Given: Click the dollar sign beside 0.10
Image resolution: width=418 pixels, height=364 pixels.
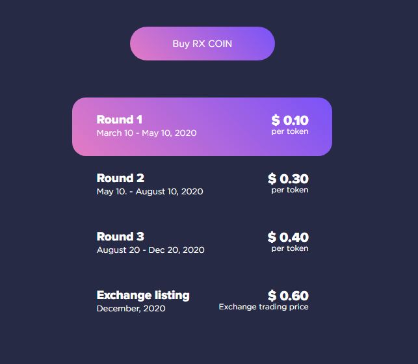Looking at the screenshot, I should pyautogui.click(x=276, y=120).
